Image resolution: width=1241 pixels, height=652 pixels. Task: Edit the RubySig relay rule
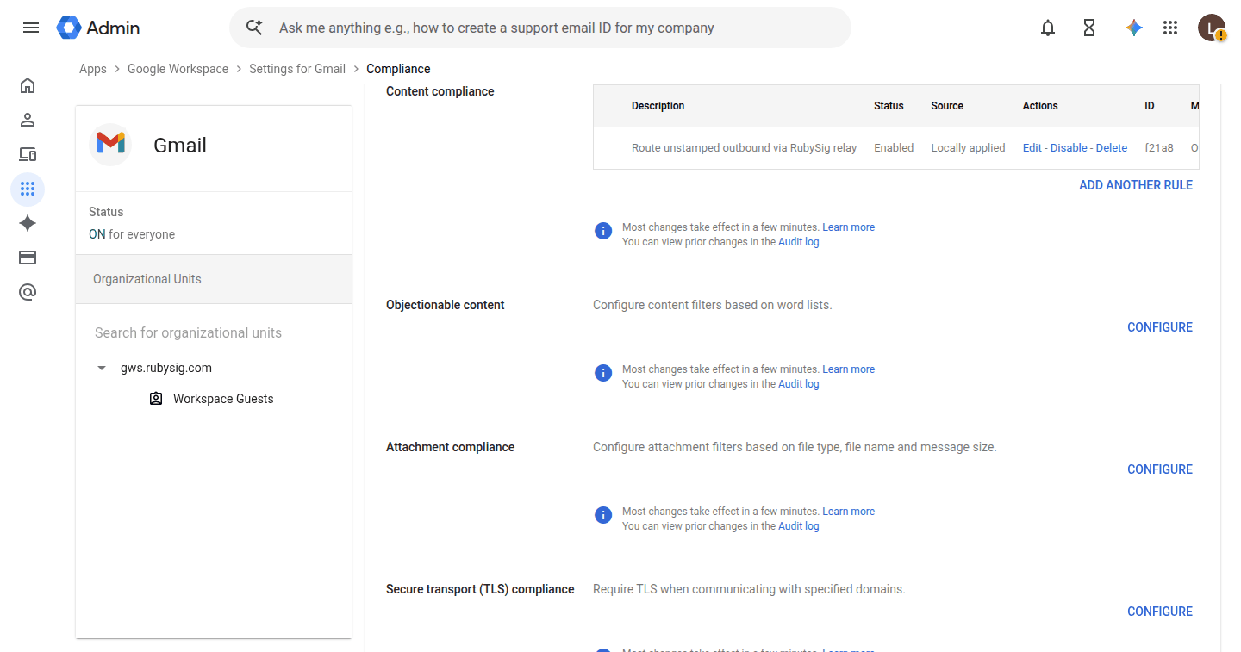point(1032,148)
